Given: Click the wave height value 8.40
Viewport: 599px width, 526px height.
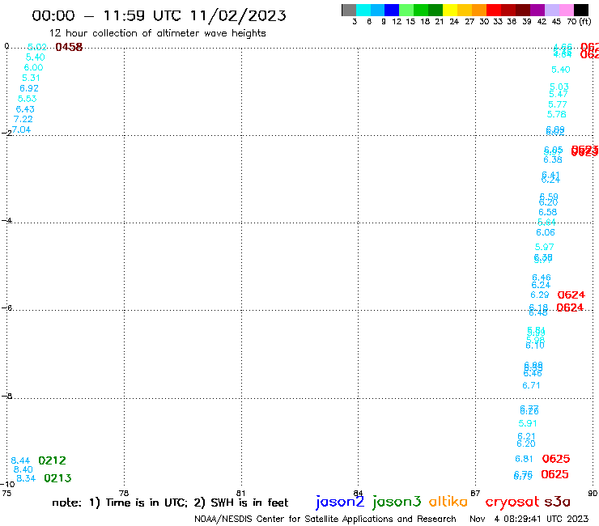Looking at the screenshot, I should tap(23, 469).
